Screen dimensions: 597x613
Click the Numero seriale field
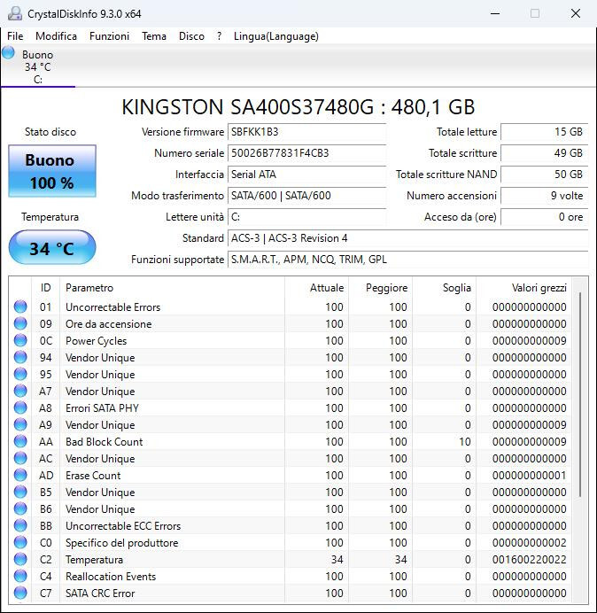click(306, 153)
